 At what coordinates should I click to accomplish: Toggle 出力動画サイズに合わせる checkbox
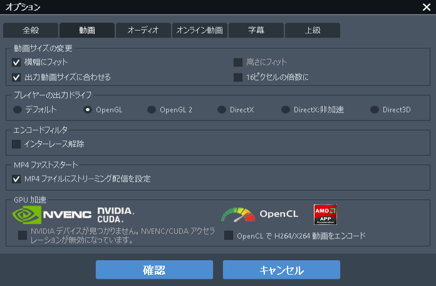tap(17, 78)
